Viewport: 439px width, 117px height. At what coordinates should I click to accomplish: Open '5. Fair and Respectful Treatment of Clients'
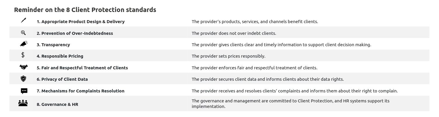[x=82, y=68]
